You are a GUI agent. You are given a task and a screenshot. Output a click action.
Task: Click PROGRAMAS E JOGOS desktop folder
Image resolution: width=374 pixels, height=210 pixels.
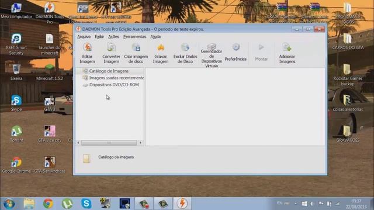point(348,13)
